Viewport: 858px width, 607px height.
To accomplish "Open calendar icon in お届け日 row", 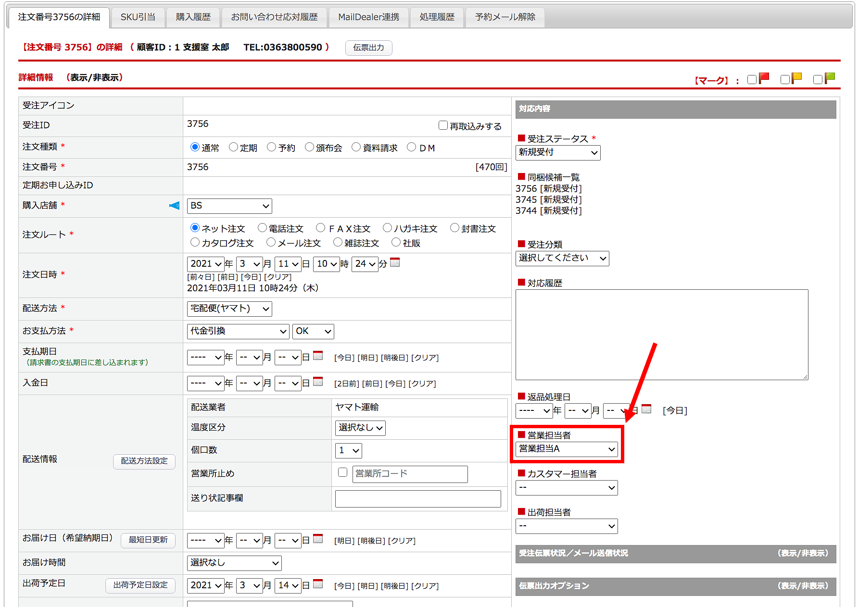I will (318, 539).
